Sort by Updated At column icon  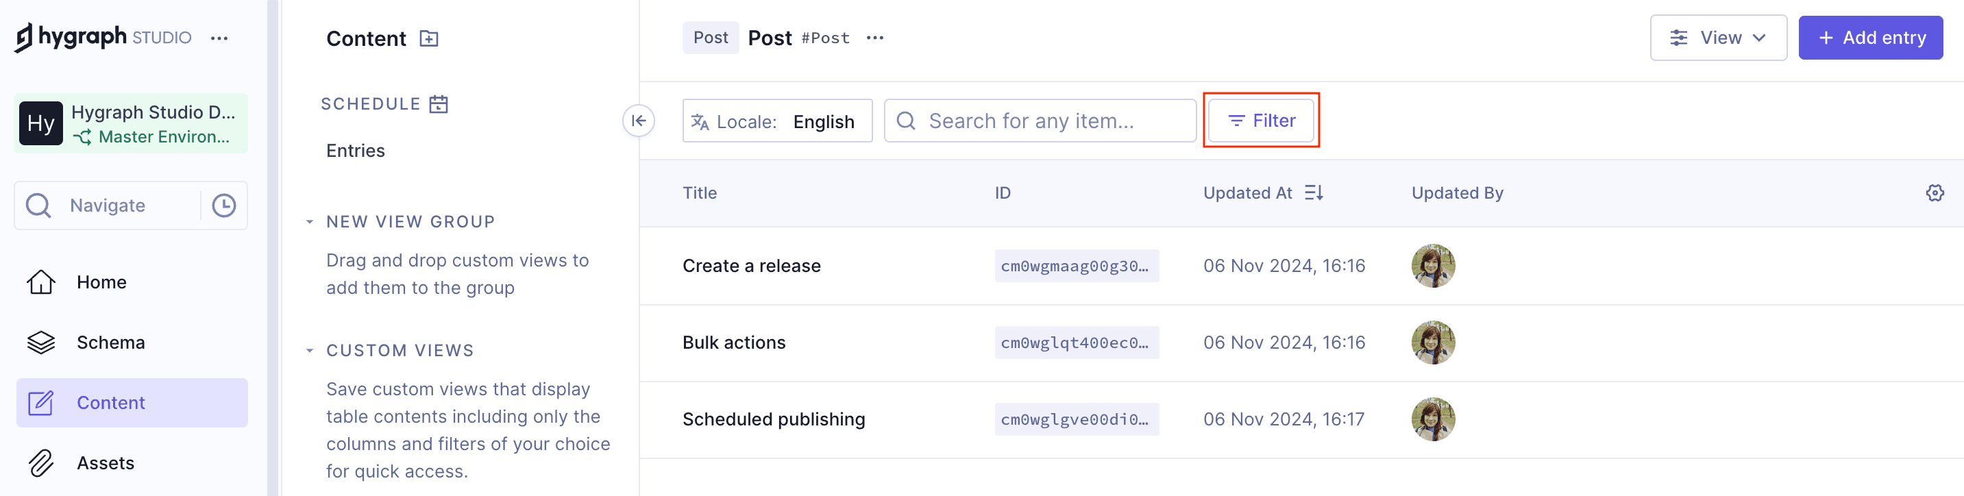[1313, 193]
